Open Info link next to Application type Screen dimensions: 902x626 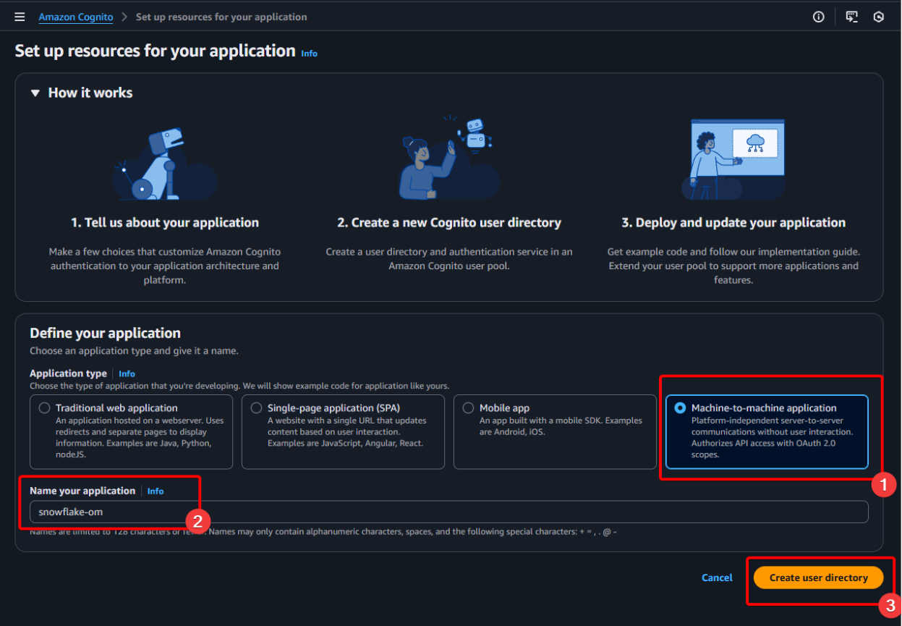[127, 374]
